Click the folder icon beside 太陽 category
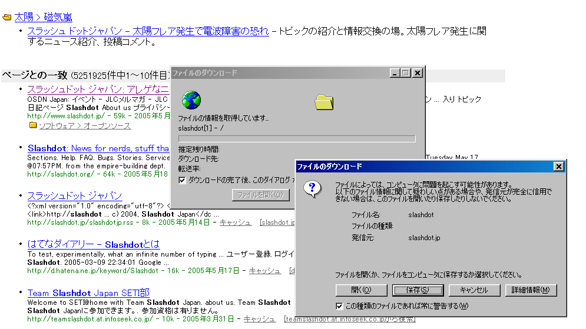Screen dimensions: 586x329 [x=7, y=18]
